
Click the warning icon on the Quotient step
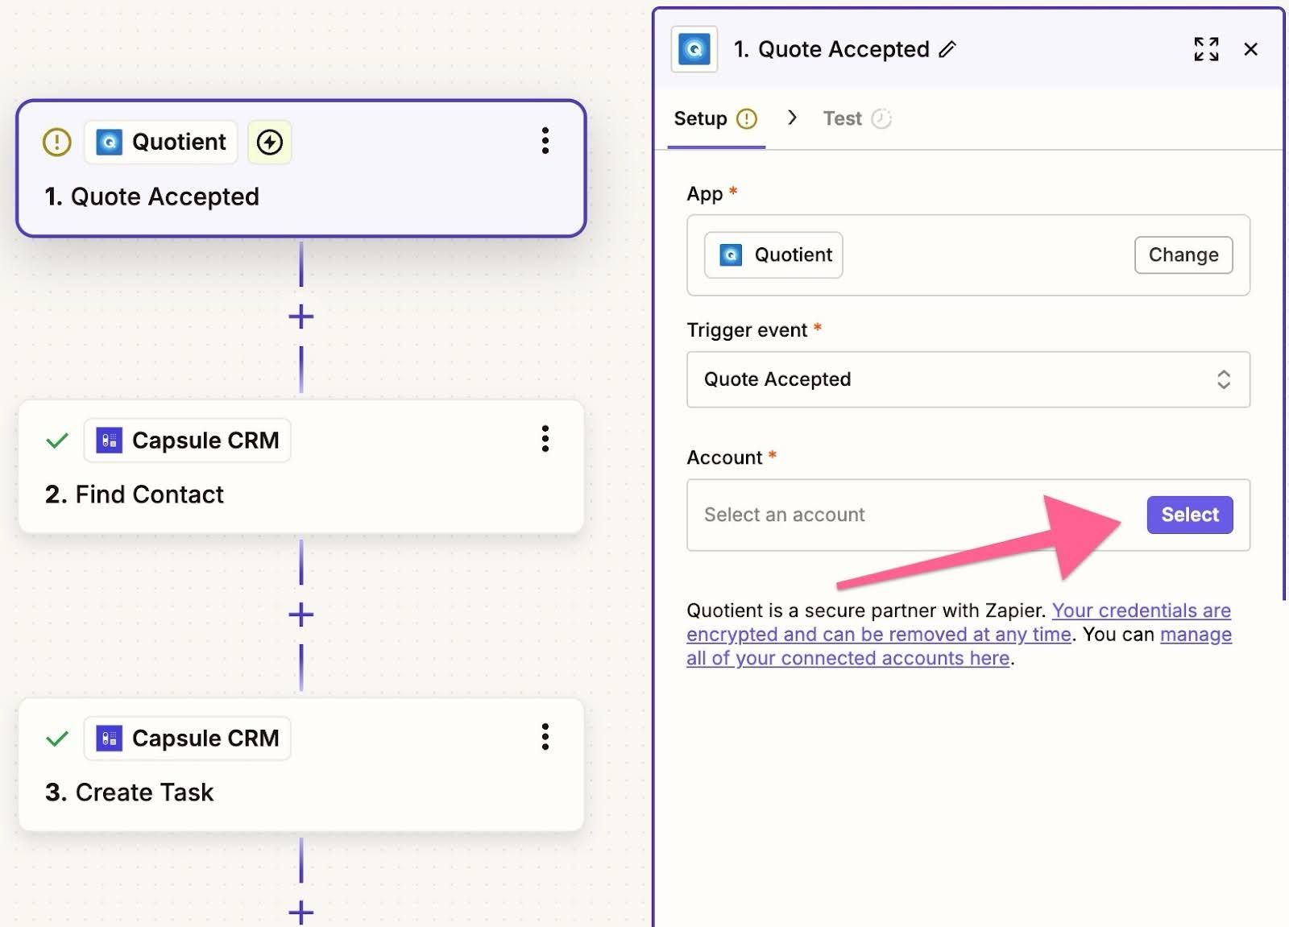pyautogui.click(x=56, y=143)
